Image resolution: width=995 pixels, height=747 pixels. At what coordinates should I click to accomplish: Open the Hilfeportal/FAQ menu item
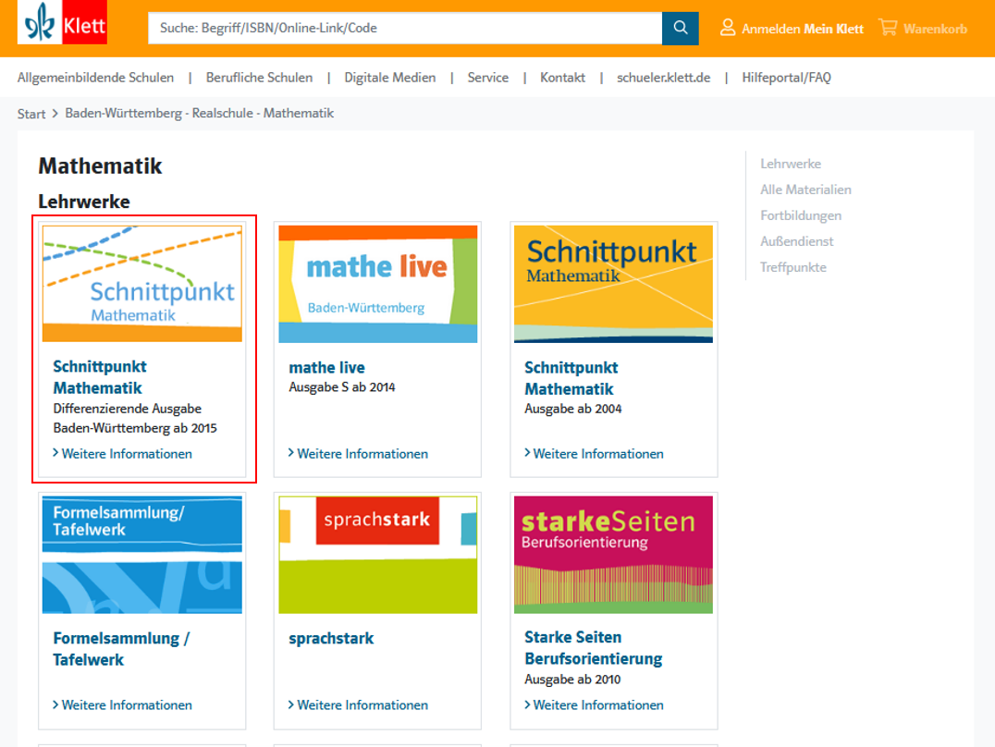pyautogui.click(x=786, y=78)
